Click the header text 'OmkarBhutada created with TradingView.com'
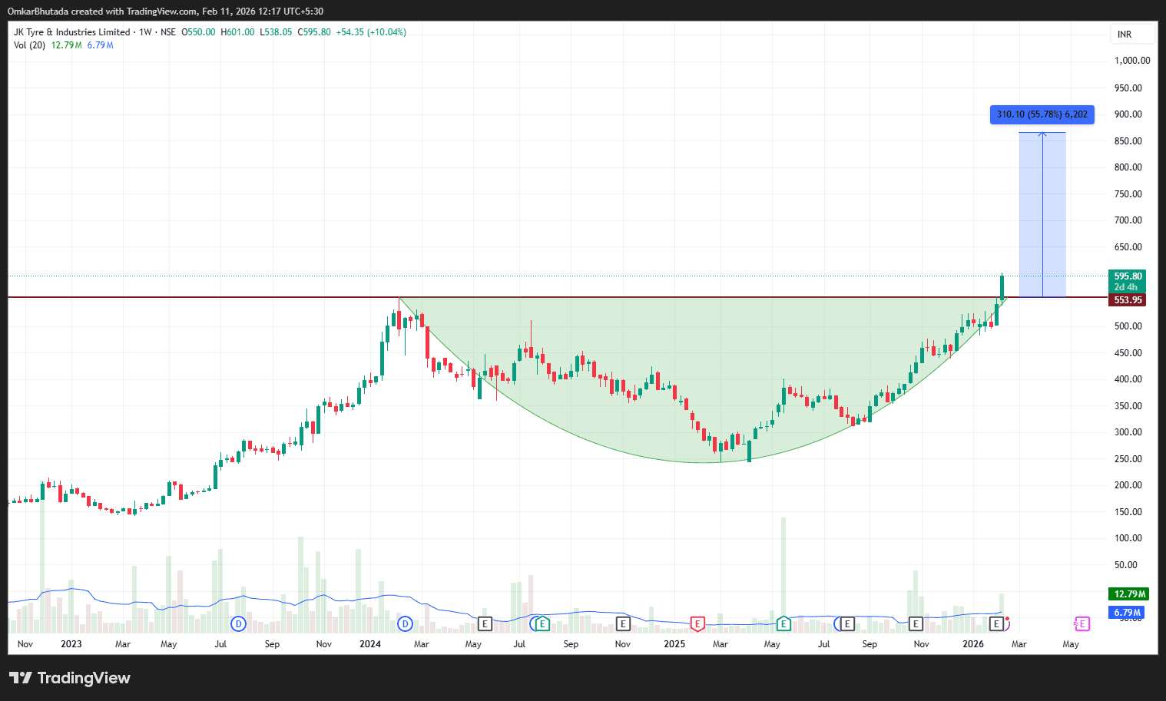Image resolution: width=1166 pixels, height=701 pixels. tap(102, 12)
